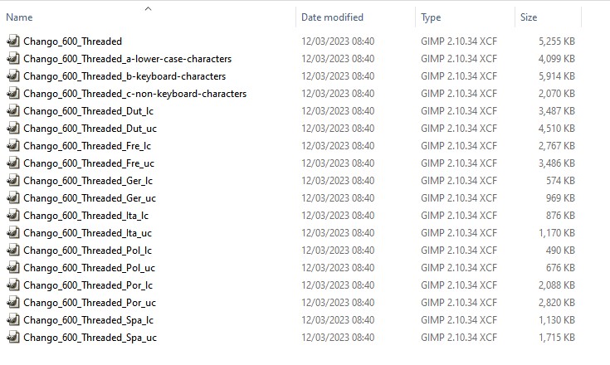Select file name Chango_600_Threaded_Fre_uc
This screenshot has height=365, width=610.
tap(89, 163)
